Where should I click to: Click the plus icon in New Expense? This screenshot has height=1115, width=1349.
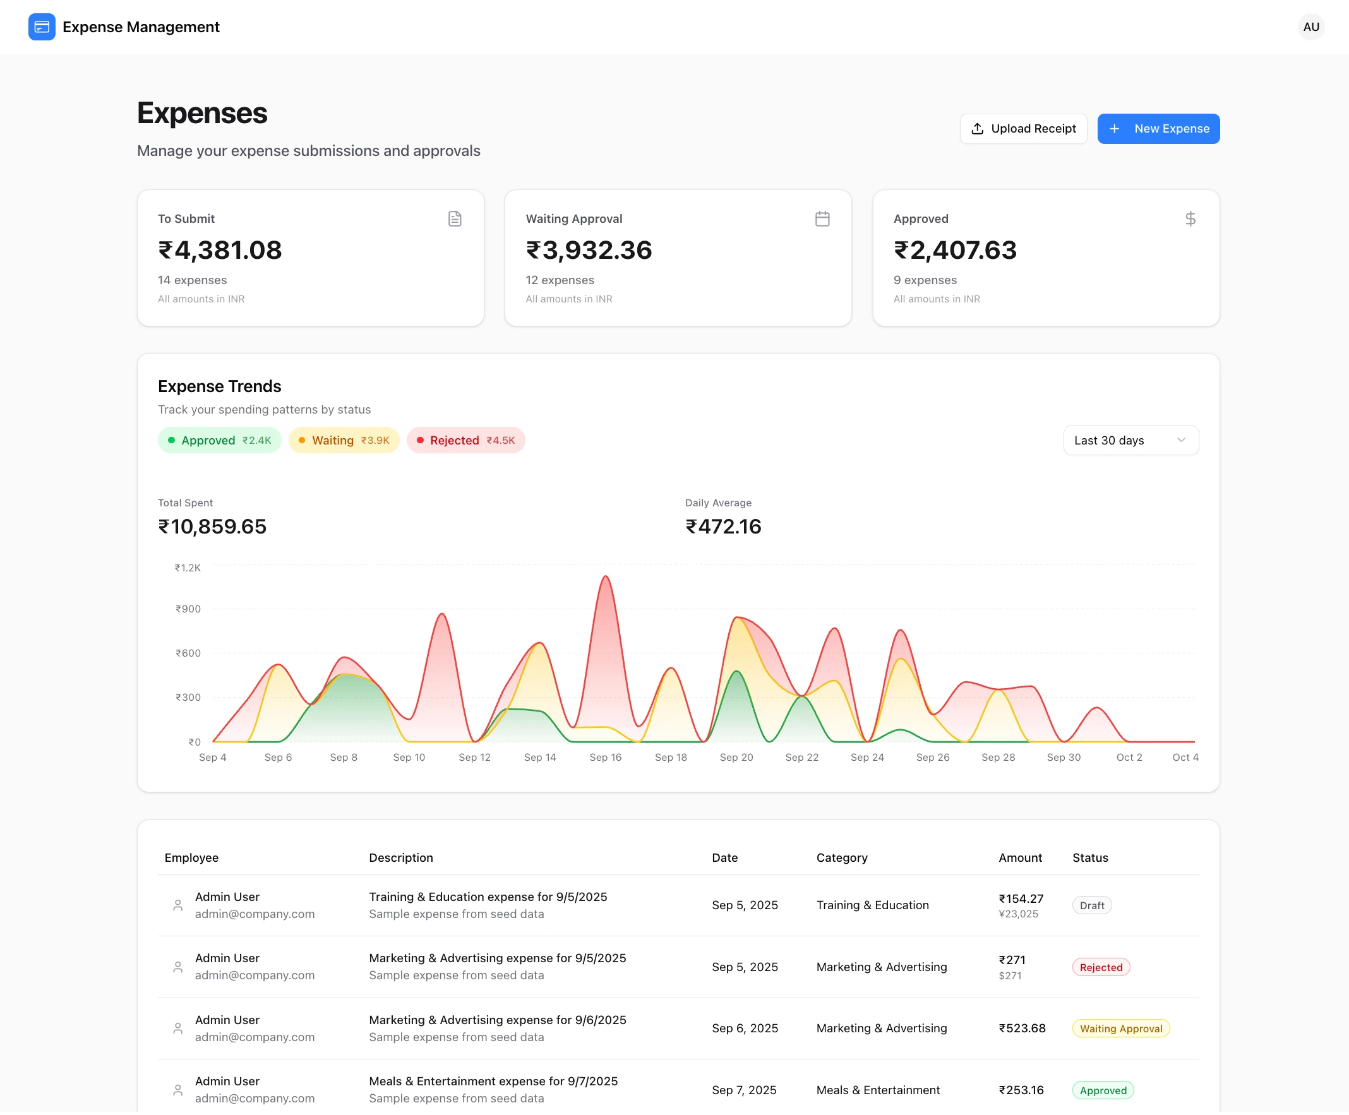(1115, 129)
